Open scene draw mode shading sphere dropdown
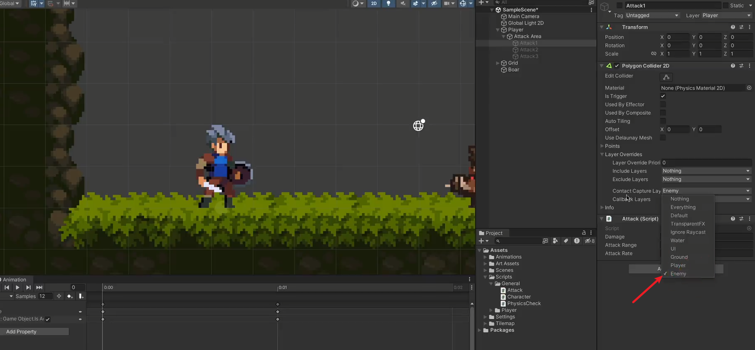The width and height of the screenshot is (755, 350). [358, 3]
